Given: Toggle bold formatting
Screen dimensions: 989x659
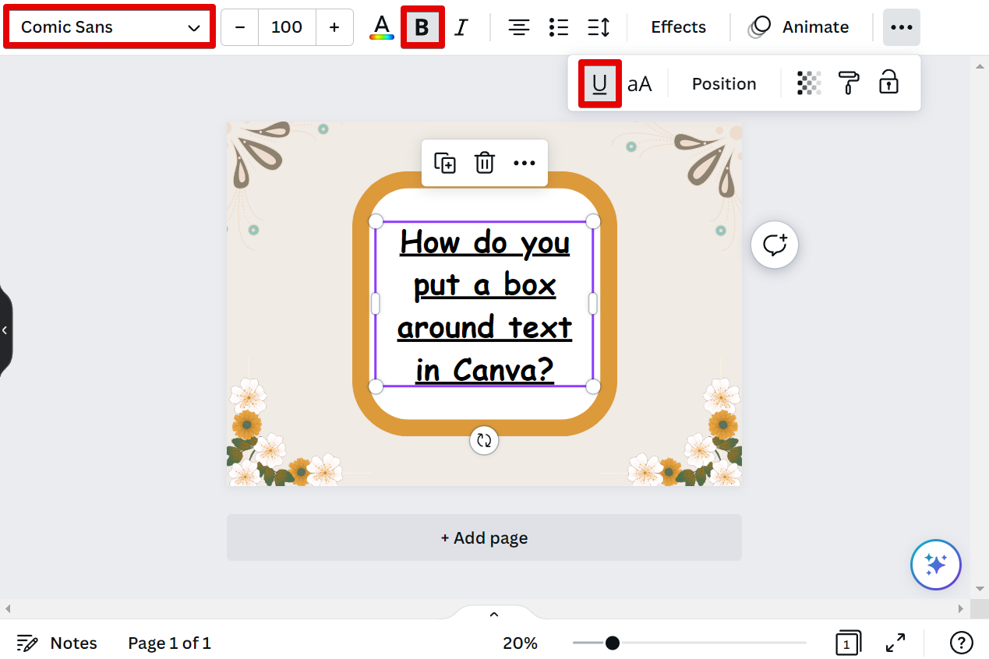Looking at the screenshot, I should 422,27.
